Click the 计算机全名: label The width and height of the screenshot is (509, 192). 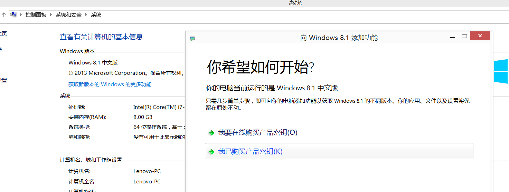[82, 182]
